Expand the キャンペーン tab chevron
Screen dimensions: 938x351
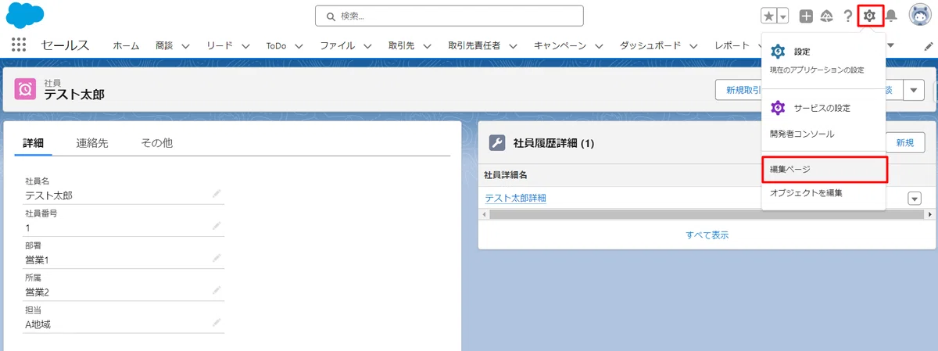coord(598,46)
